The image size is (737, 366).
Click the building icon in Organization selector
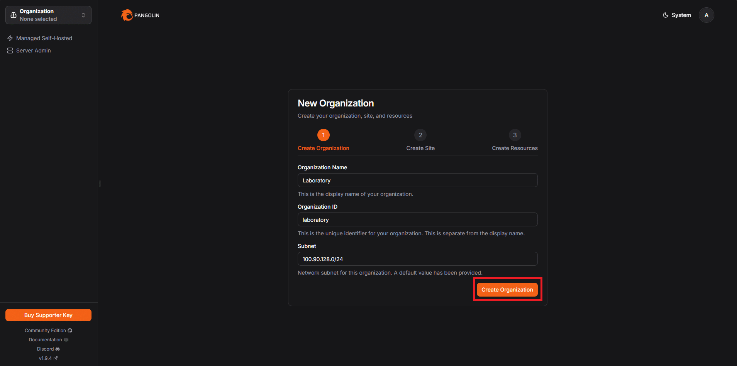coord(14,15)
